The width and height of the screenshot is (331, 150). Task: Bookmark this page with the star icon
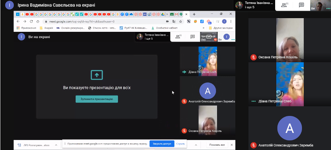click(x=181, y=21)
